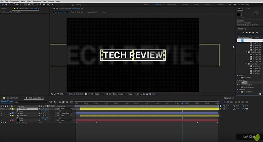The height and width of the screenshot is (142, 263).
Task: Switch to the Project panel tab
Action: (4, 9)
